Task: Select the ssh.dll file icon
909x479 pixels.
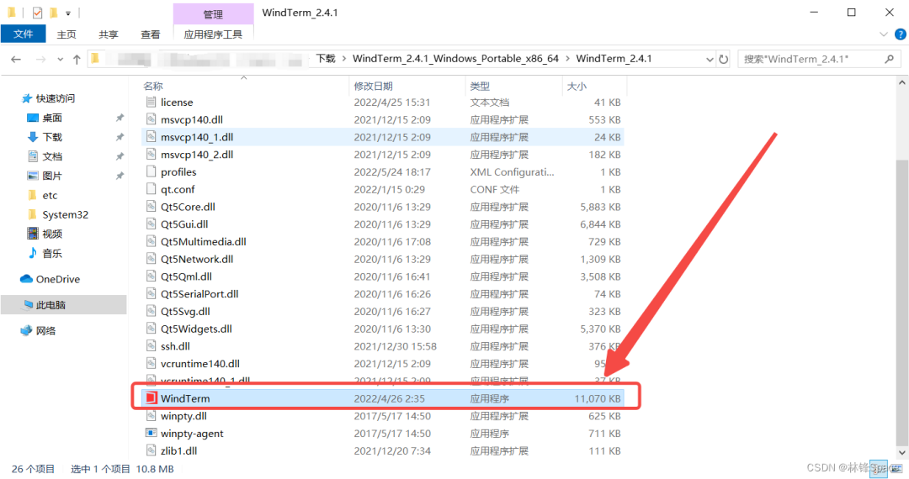Action: 151,346
